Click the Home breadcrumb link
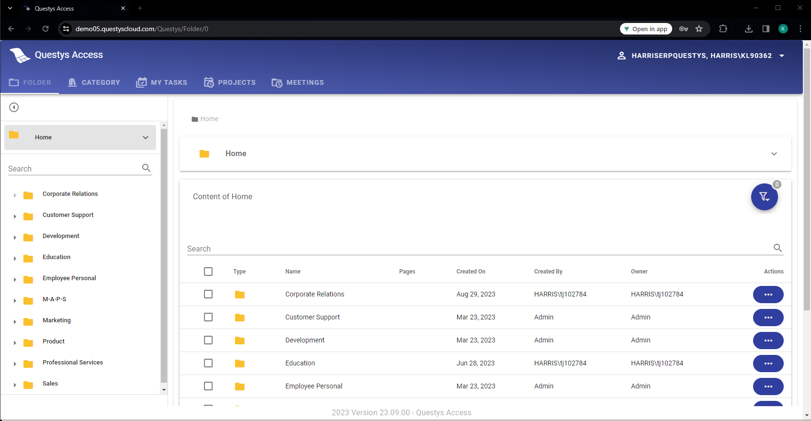The height and width of the screenshot is (421, 811). click(209, 119)
